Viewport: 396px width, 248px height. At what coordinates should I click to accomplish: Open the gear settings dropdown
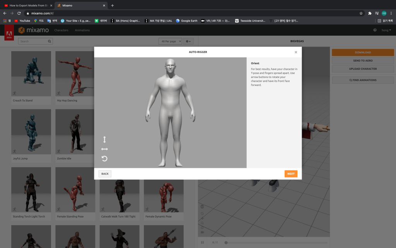point(188,41)
